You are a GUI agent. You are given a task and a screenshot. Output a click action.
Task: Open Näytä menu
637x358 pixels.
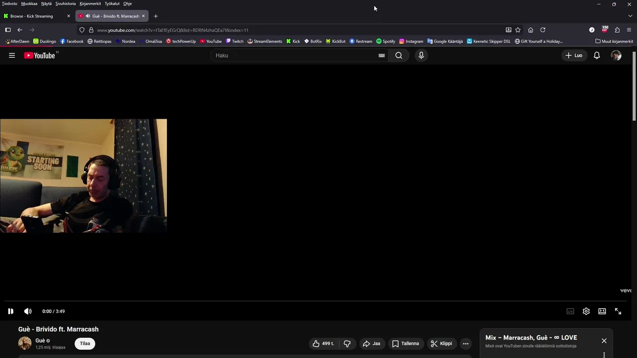(x=46, y=3)
